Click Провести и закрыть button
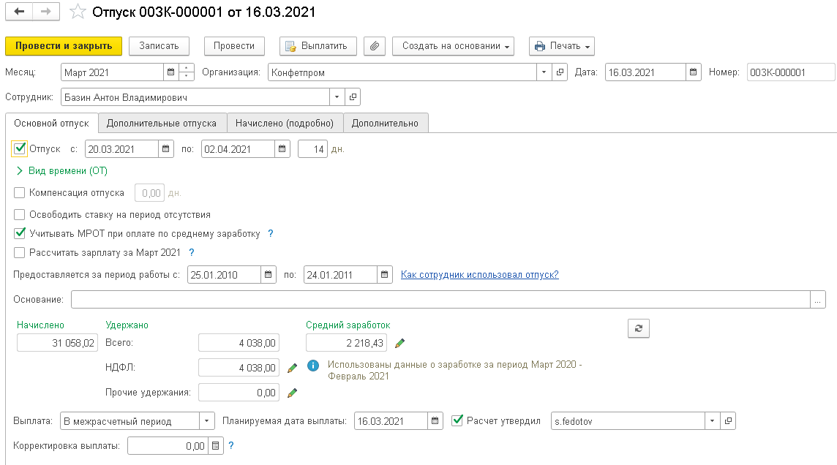837x465 pixels. [64, 46]
